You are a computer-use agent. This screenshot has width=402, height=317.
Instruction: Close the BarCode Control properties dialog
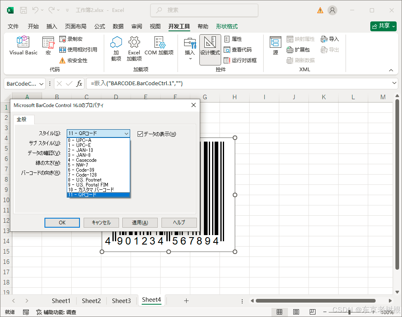click(194, 105)
